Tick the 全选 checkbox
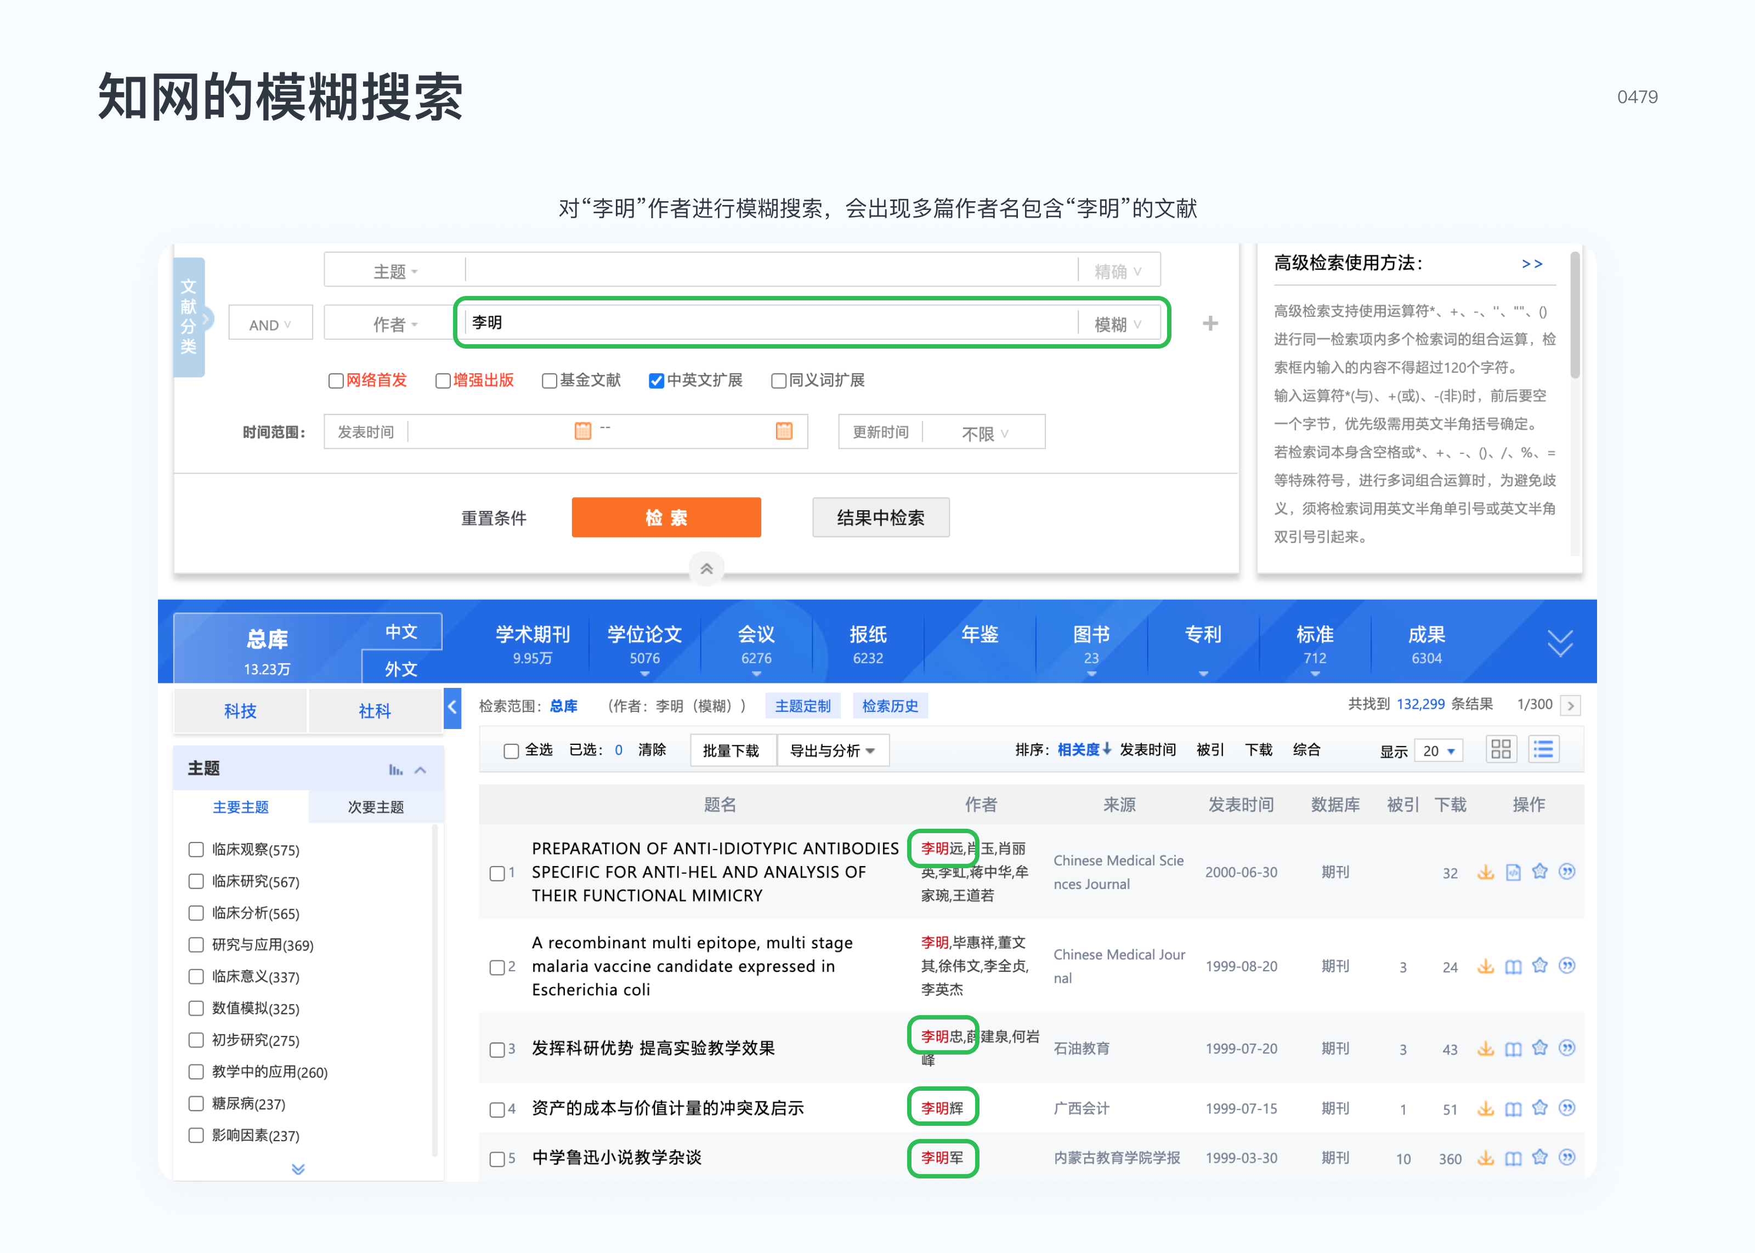Image resolution: width=1755 pixels, height=1253 pixels. tap(511, 751)
